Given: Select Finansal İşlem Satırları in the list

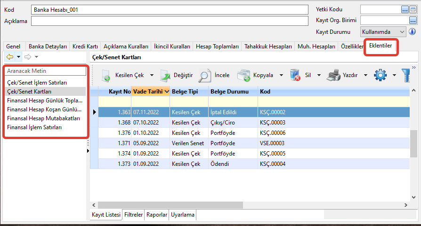Looking at the screenshot, I should 35,127.
